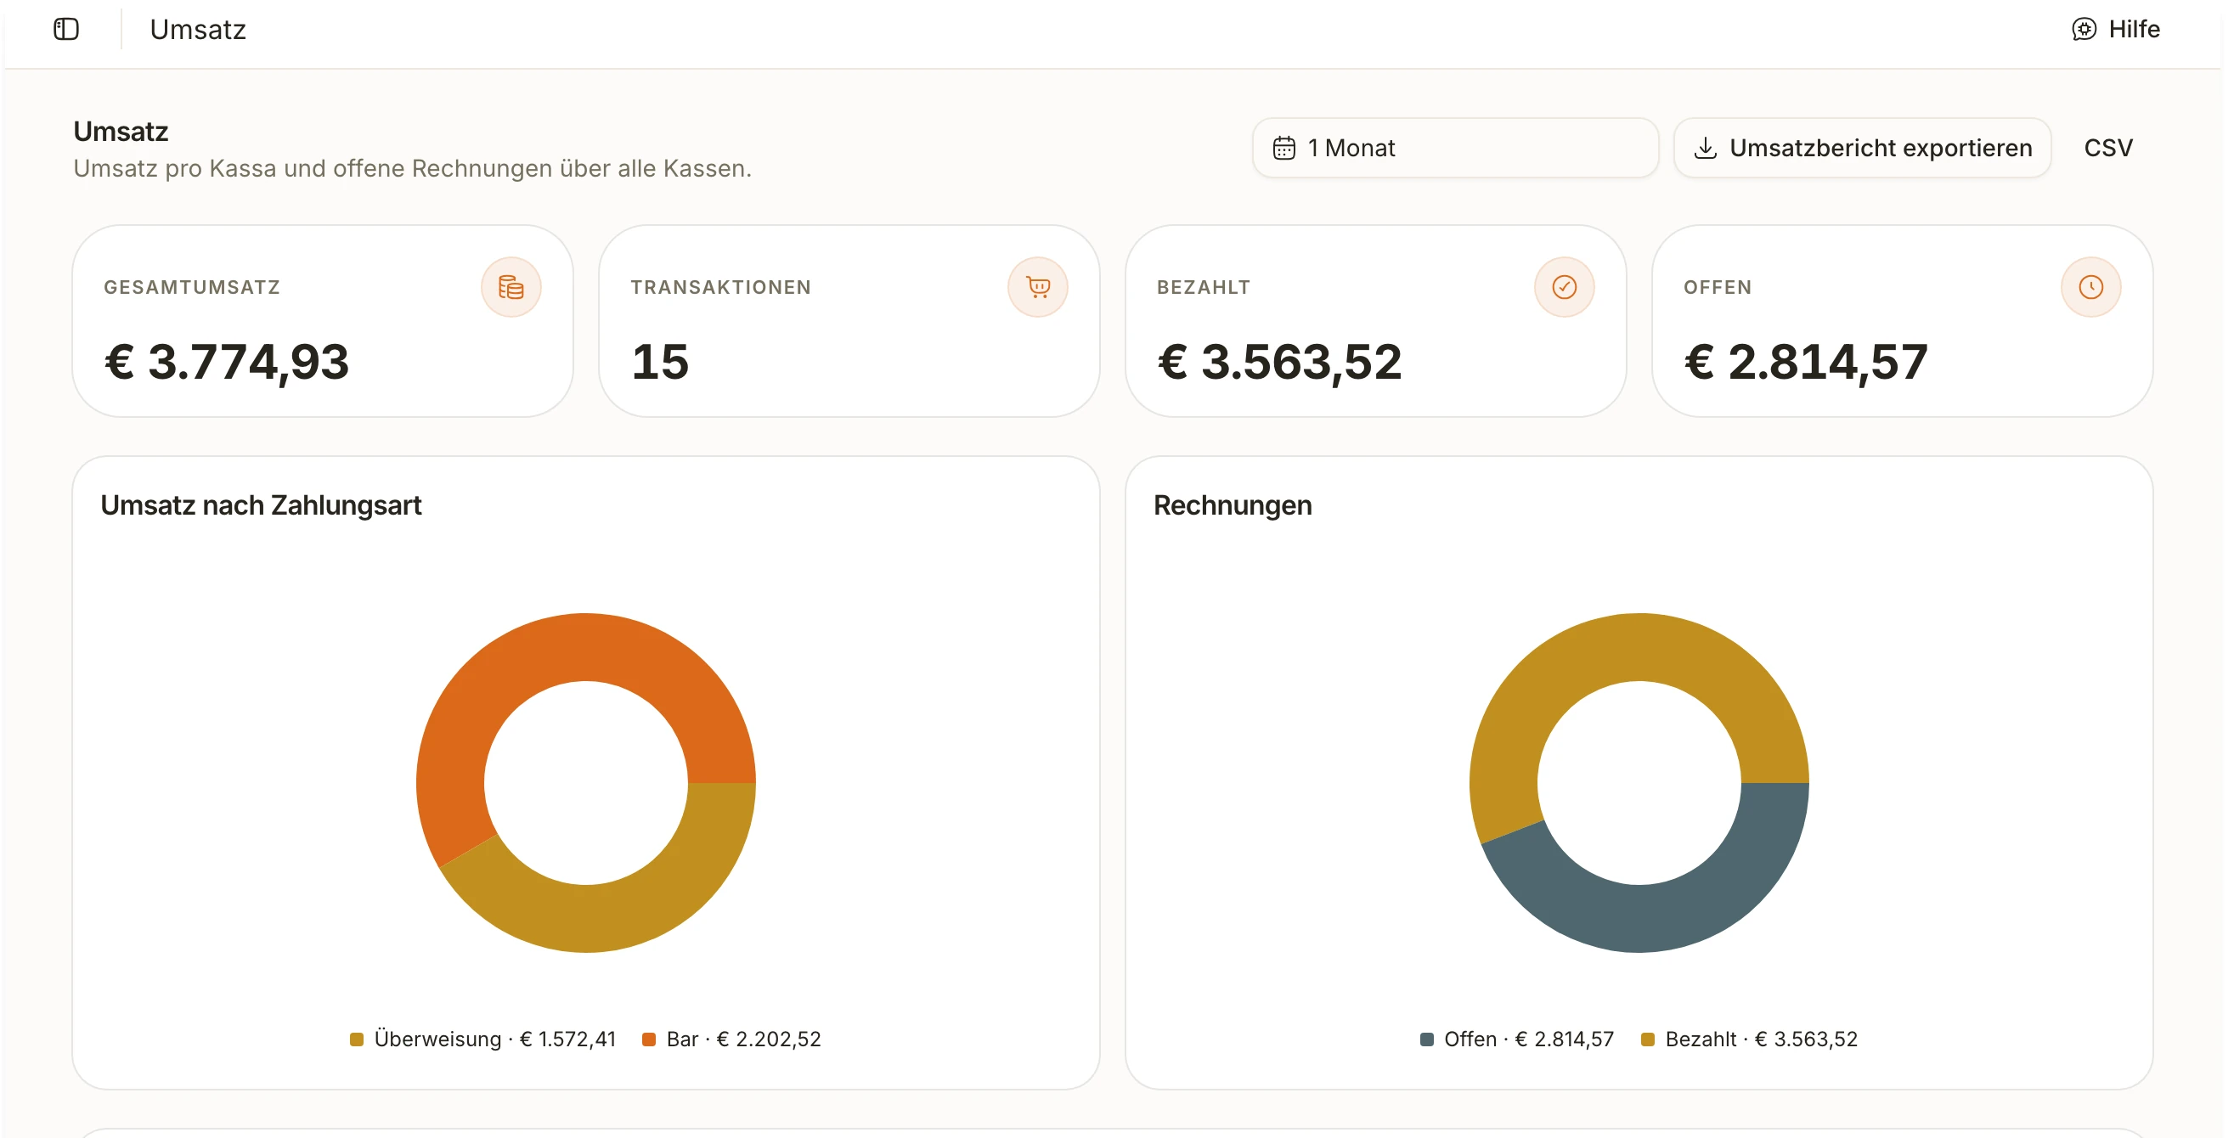
Task: Click Umsatzbericht exportieren button
Action: [x=1861, y=149]
